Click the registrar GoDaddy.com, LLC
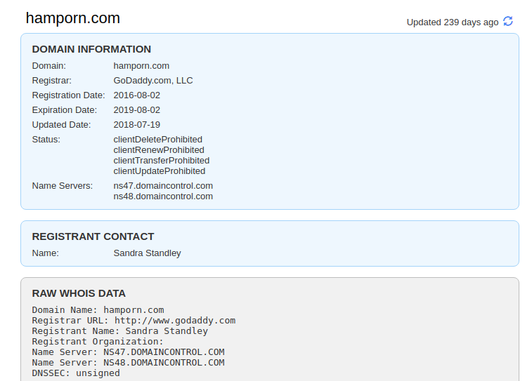The height and width of the screenshot is (381, 532). 153,80
